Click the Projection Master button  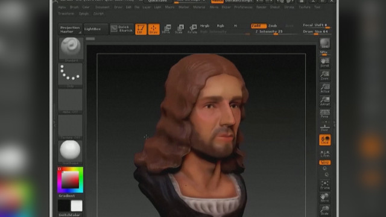[70, 29]
